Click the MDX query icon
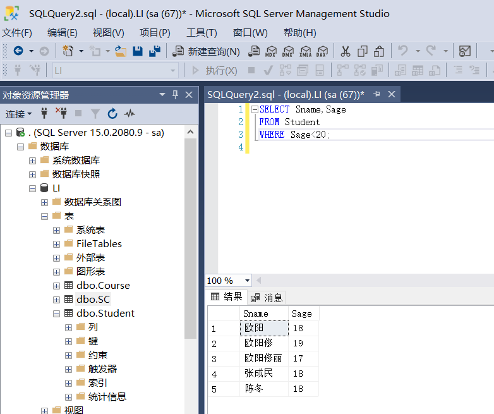 [x=271, y=51]
